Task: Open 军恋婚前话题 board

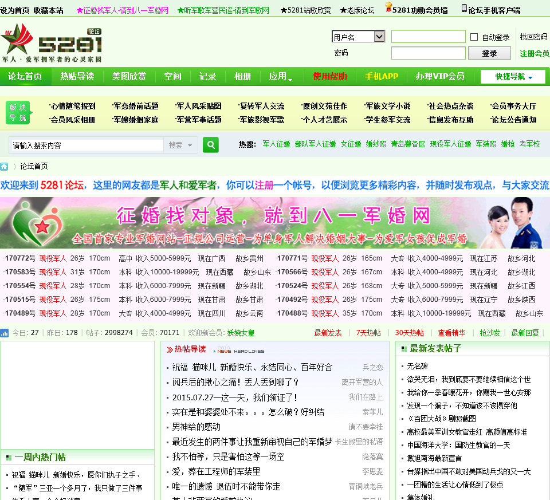Action: 135,106
